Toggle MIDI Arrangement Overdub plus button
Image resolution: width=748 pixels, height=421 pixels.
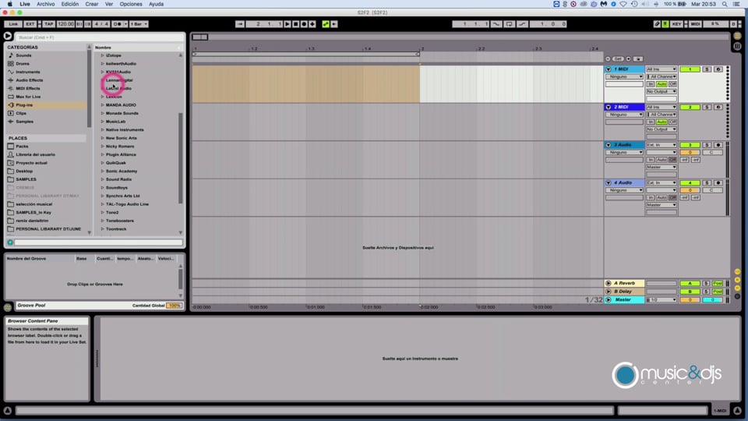(312, 24)
